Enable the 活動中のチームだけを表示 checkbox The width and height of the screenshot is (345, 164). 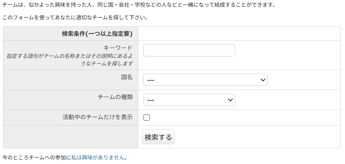146,118
